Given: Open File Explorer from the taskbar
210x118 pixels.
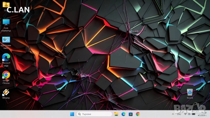Looking at the screenshot, I should pyautogui.click(x=116, y=114).
